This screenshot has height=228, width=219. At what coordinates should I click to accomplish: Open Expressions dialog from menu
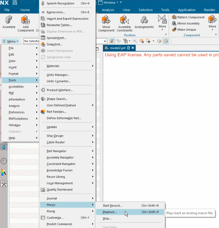pos(67,12)
